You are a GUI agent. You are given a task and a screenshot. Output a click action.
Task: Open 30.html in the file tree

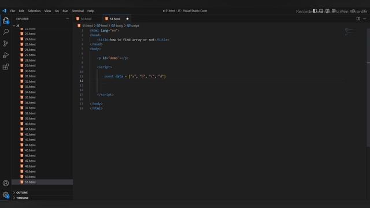[30, 71]
